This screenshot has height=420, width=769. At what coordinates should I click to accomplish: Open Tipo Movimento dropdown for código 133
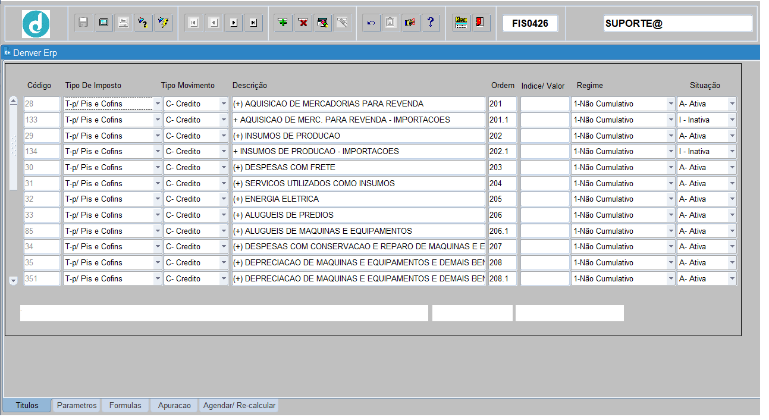(224, 120)
